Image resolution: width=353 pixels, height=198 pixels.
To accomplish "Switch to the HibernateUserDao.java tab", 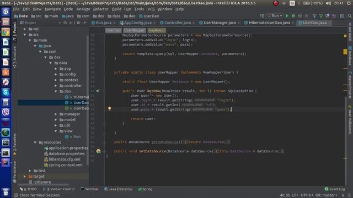I will pos(269,23).
